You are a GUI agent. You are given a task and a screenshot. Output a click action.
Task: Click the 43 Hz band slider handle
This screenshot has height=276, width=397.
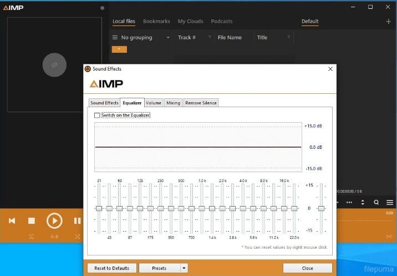[109, 208]
